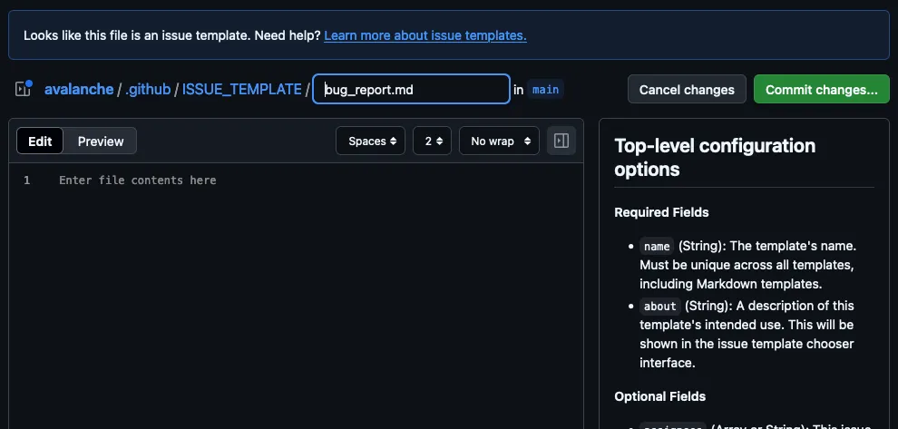Open the No wrap line mode dropdown
This screenshot has height=429, width=898.
499,141
